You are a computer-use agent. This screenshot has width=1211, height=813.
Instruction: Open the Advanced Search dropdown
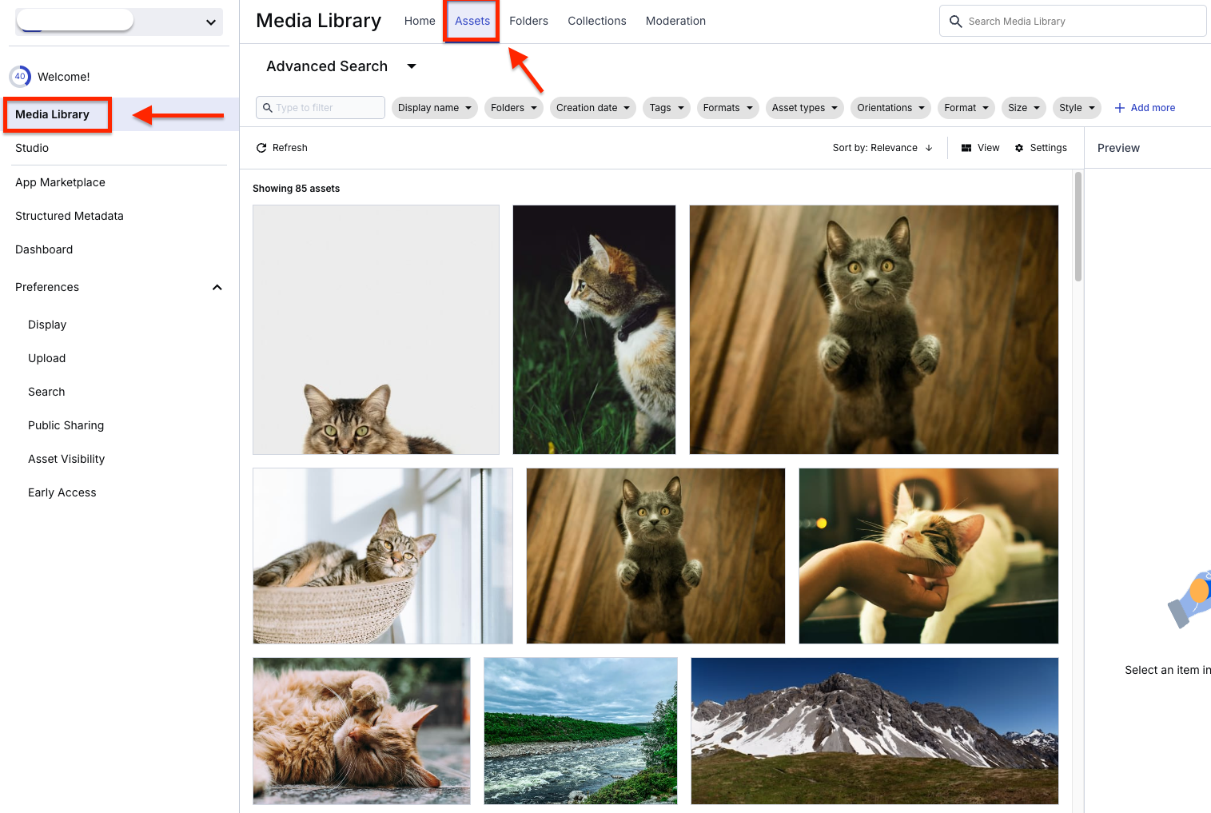pos(411,66)
